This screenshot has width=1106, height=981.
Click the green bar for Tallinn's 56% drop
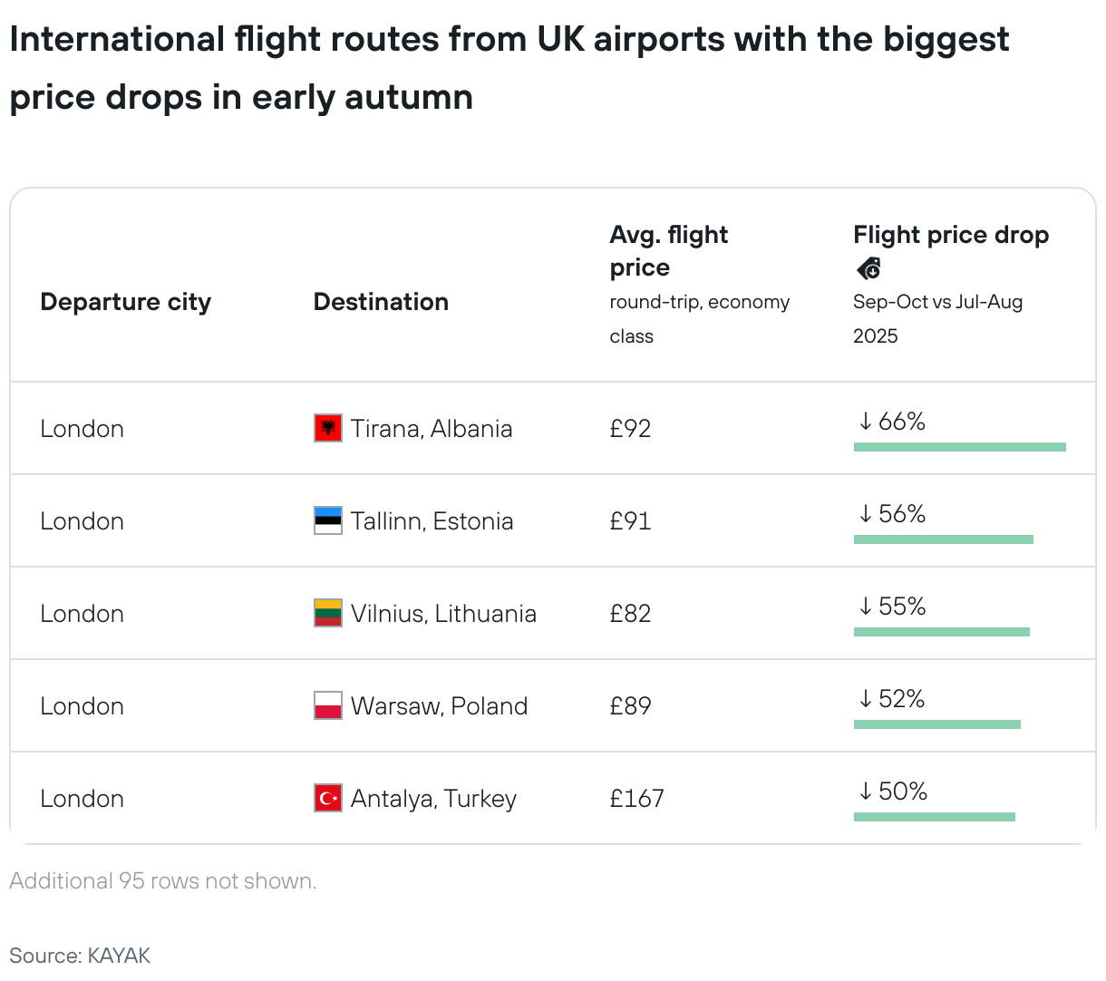point(943,539)
